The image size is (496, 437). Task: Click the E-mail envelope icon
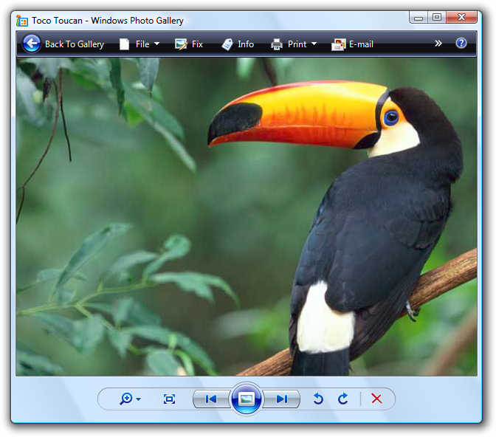tap(338, 44)
